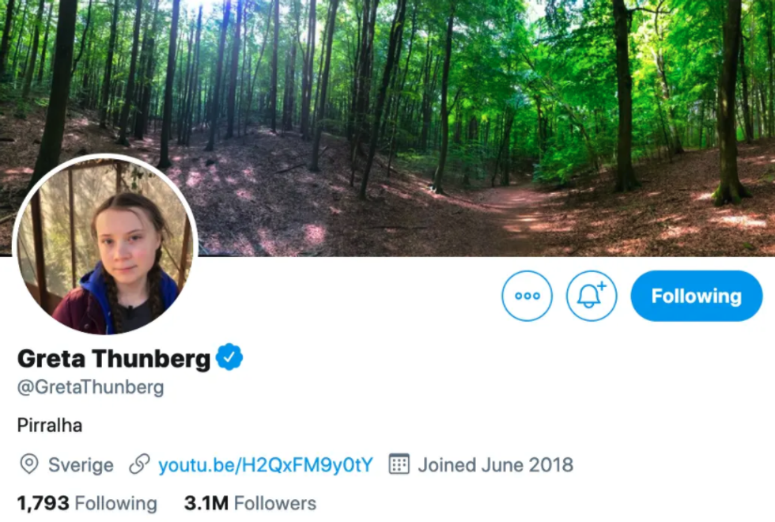Click the calendar icon beside Joined
This screenshot has width=775, height=522.
tap(399, 464)
